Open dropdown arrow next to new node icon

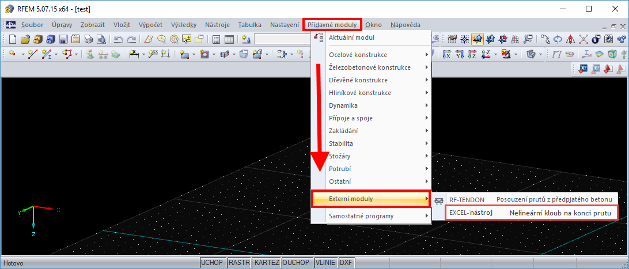(x=23, y=54)
